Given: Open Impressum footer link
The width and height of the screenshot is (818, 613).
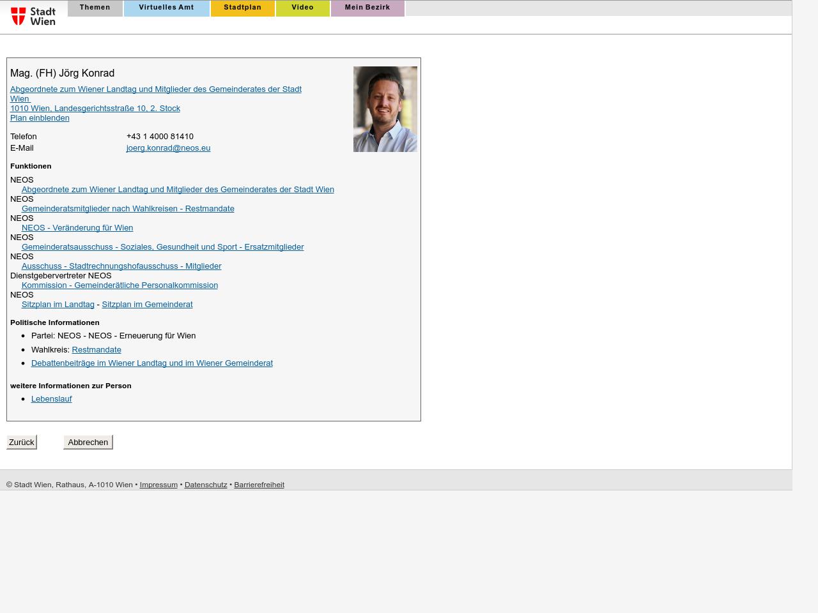Looking at the screenshot, I should (158, 485).
